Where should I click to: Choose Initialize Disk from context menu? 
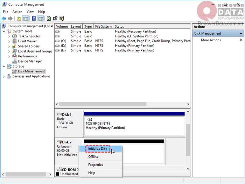tap(98, 149)
